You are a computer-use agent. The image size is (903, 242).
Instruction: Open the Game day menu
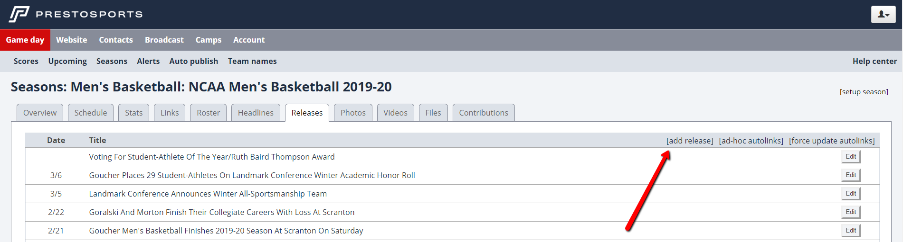point(25,40)
